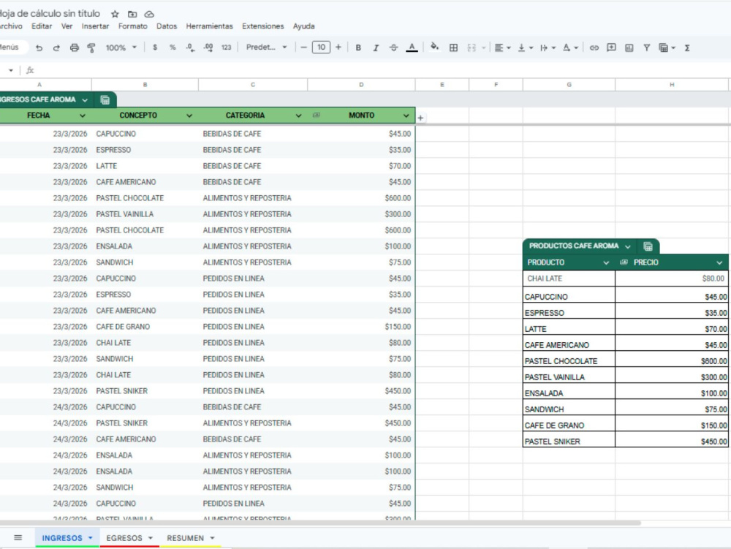Expand the MONTO column dropdown

pos(406,116)
